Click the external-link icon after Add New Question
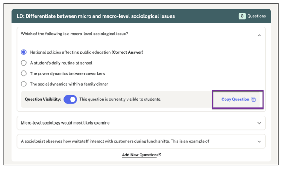 (x=159, y=155)
